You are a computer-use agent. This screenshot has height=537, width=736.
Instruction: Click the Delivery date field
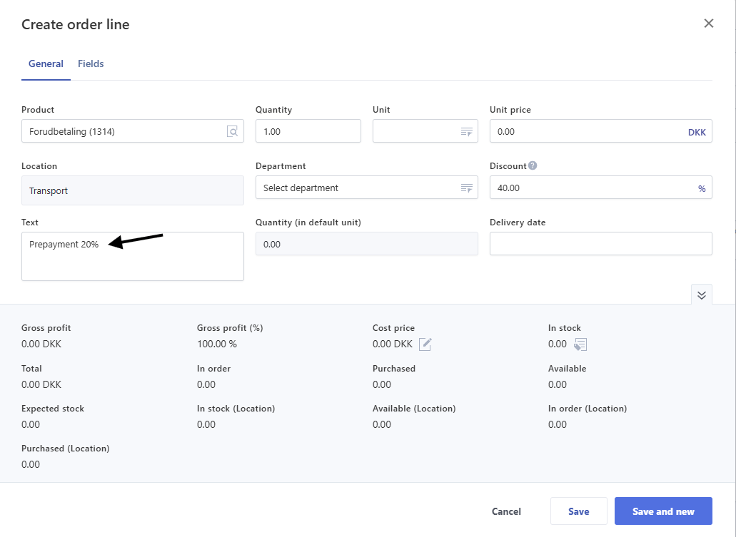tap(600, 244)
